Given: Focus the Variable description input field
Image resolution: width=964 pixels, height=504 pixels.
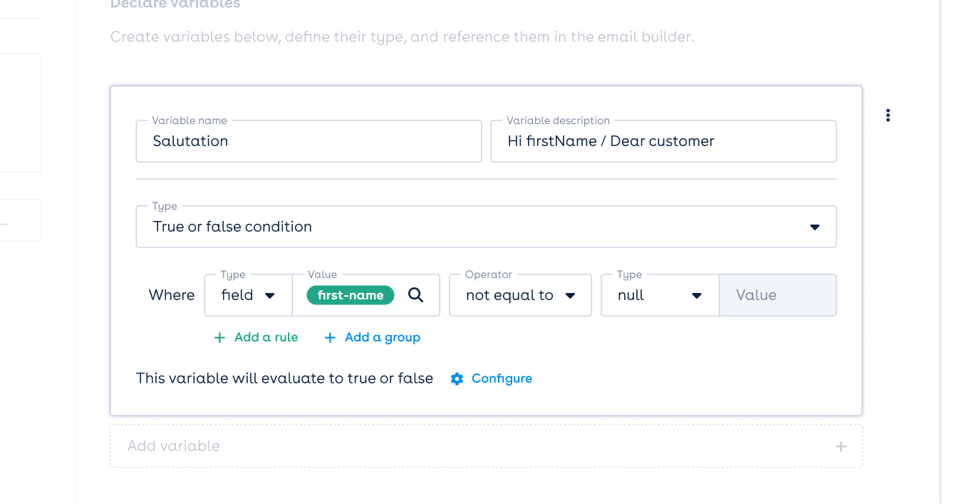Looking at the screenshot, I should 663,141.
